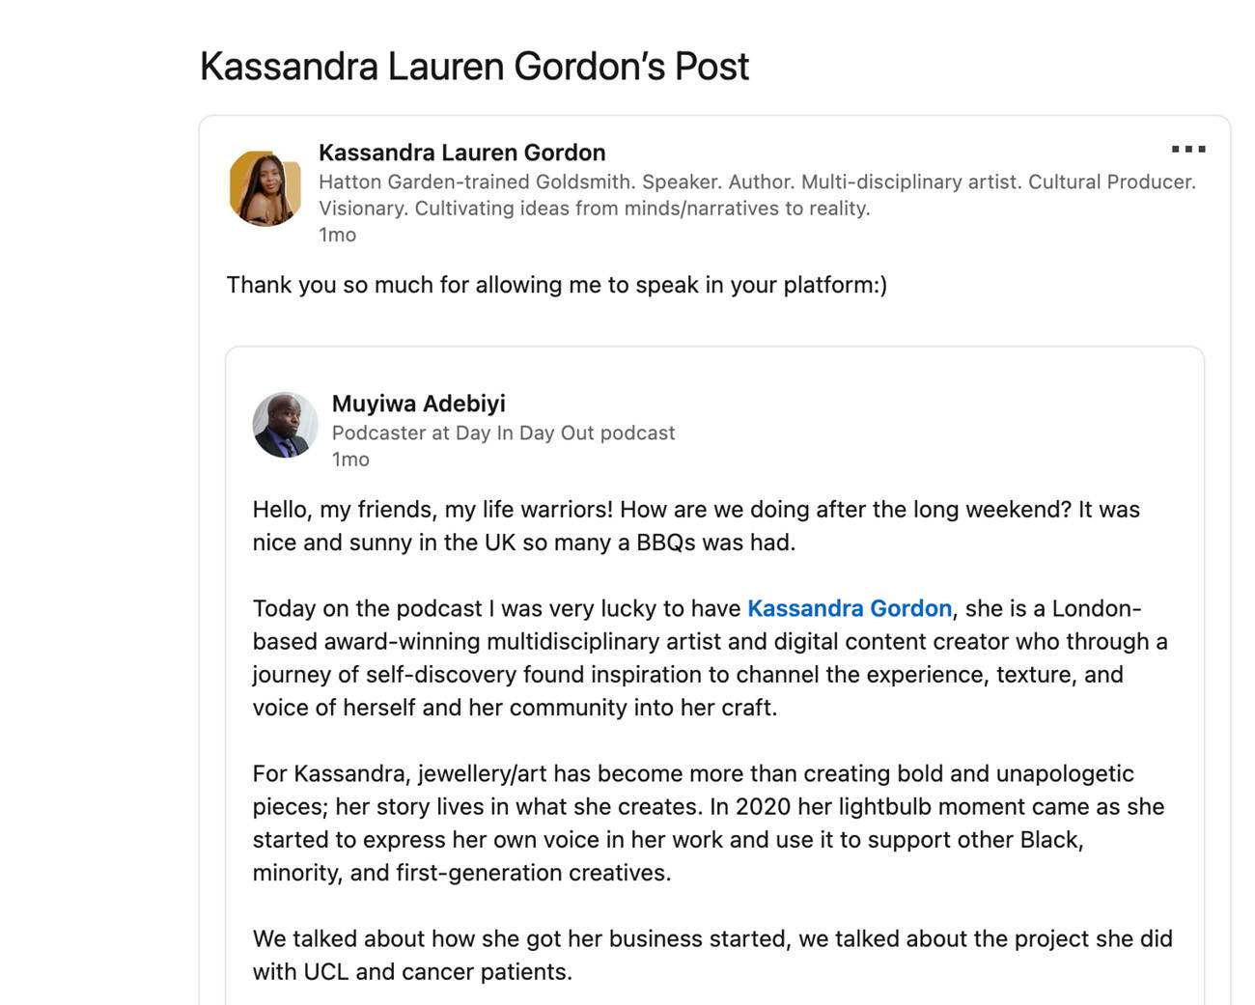Click the 'For Kassandra, jewellery/art has become' line
The width and height of the screenshot is (1255, 1005).
click(x=693, y=773)
